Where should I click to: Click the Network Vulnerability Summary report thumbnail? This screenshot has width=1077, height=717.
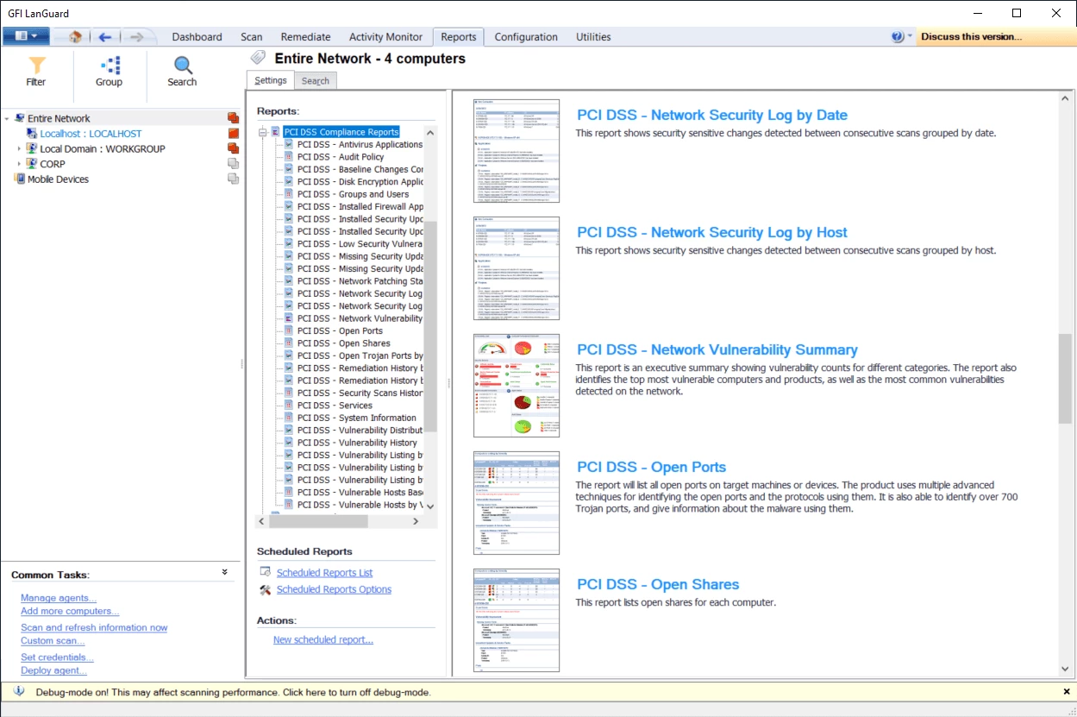(x=517, y=386)
